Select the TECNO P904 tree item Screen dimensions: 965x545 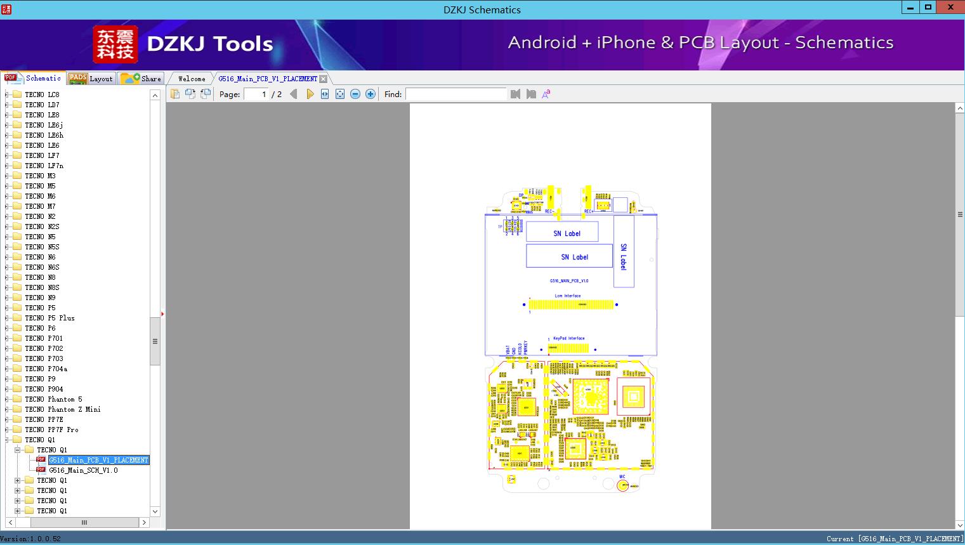tap(44, 389)
